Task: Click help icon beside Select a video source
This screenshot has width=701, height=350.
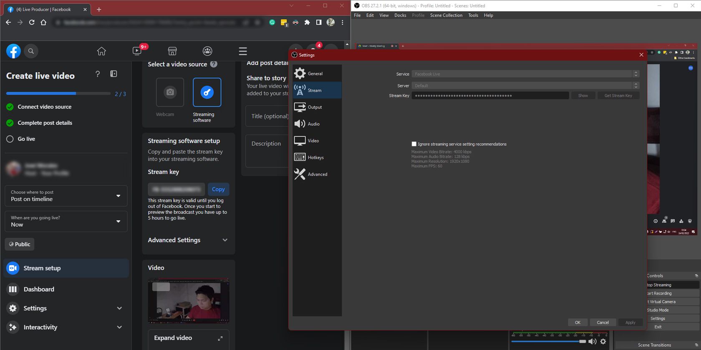Action: [214, 64]
